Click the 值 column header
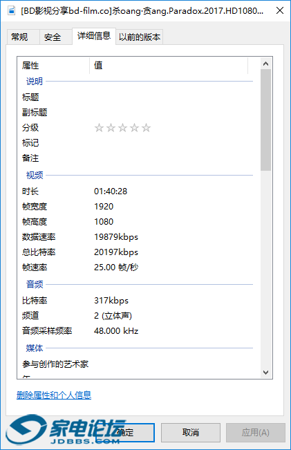 click(x=169, y=66)
